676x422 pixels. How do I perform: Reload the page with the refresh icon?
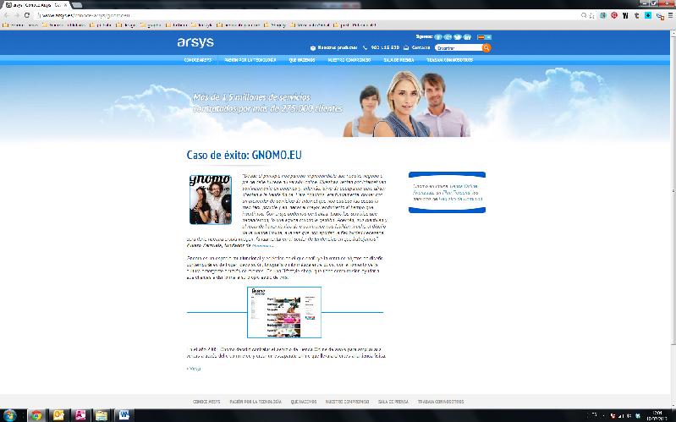click(27, 15)
